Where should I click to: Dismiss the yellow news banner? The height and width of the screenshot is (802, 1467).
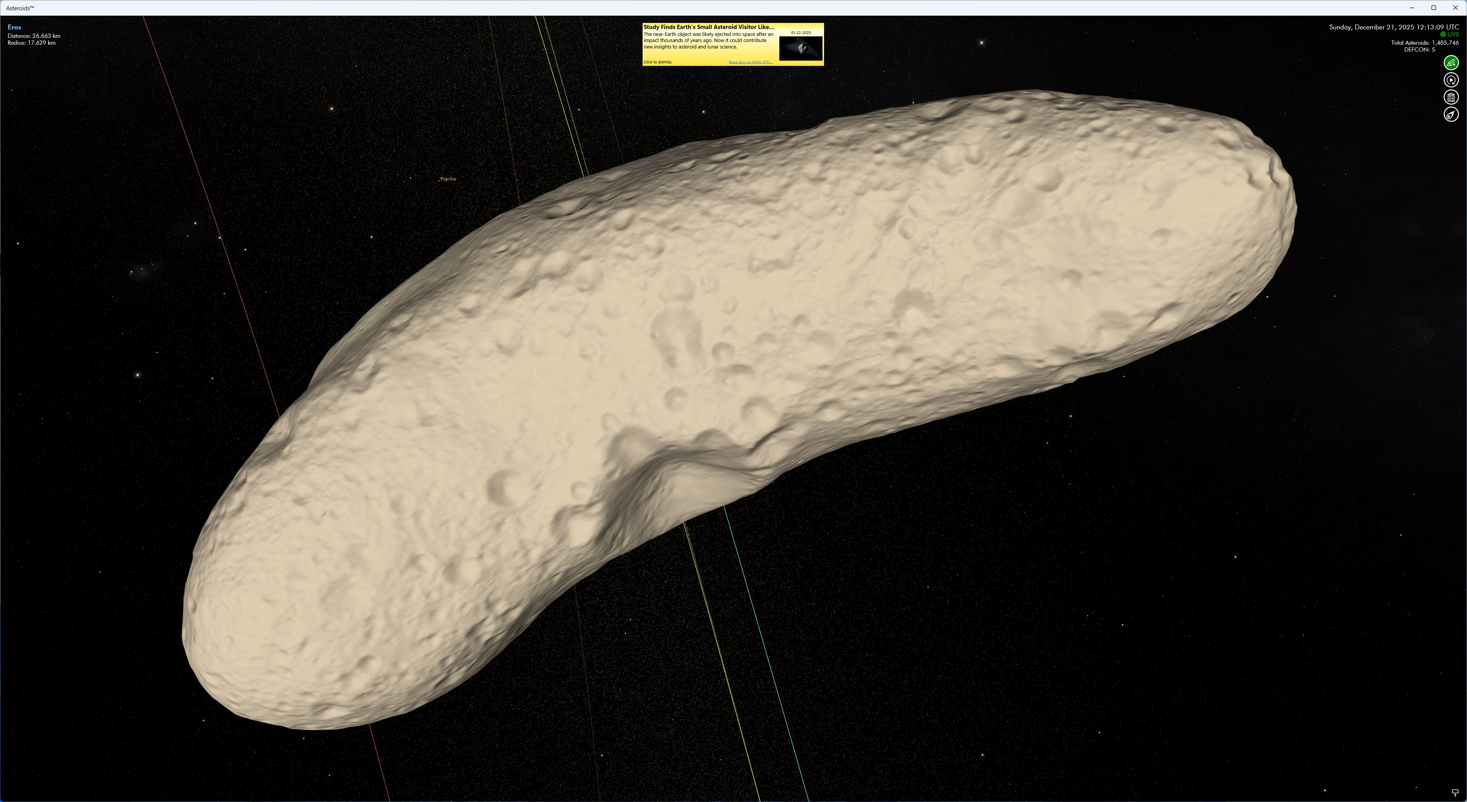coord(658,62)
